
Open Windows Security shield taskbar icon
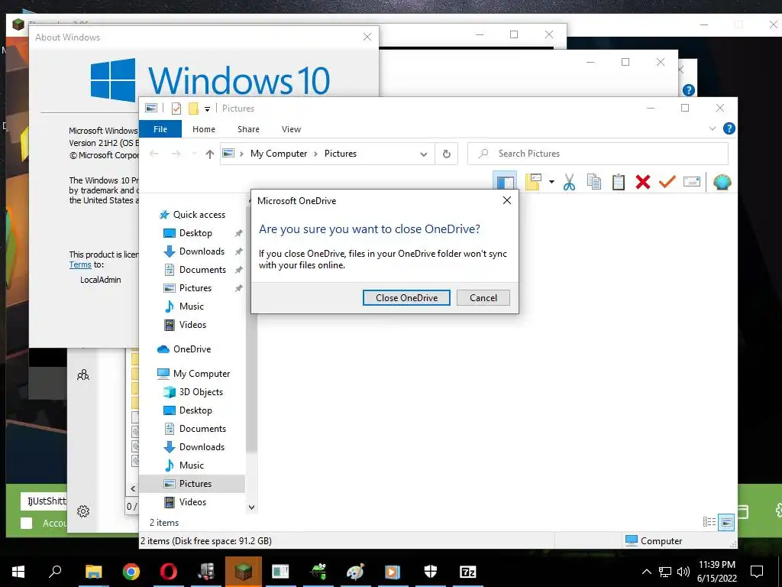431,572
